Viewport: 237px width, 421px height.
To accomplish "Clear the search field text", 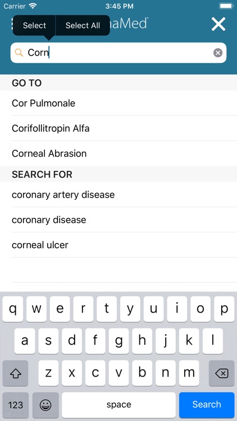I will click(218, 53).
